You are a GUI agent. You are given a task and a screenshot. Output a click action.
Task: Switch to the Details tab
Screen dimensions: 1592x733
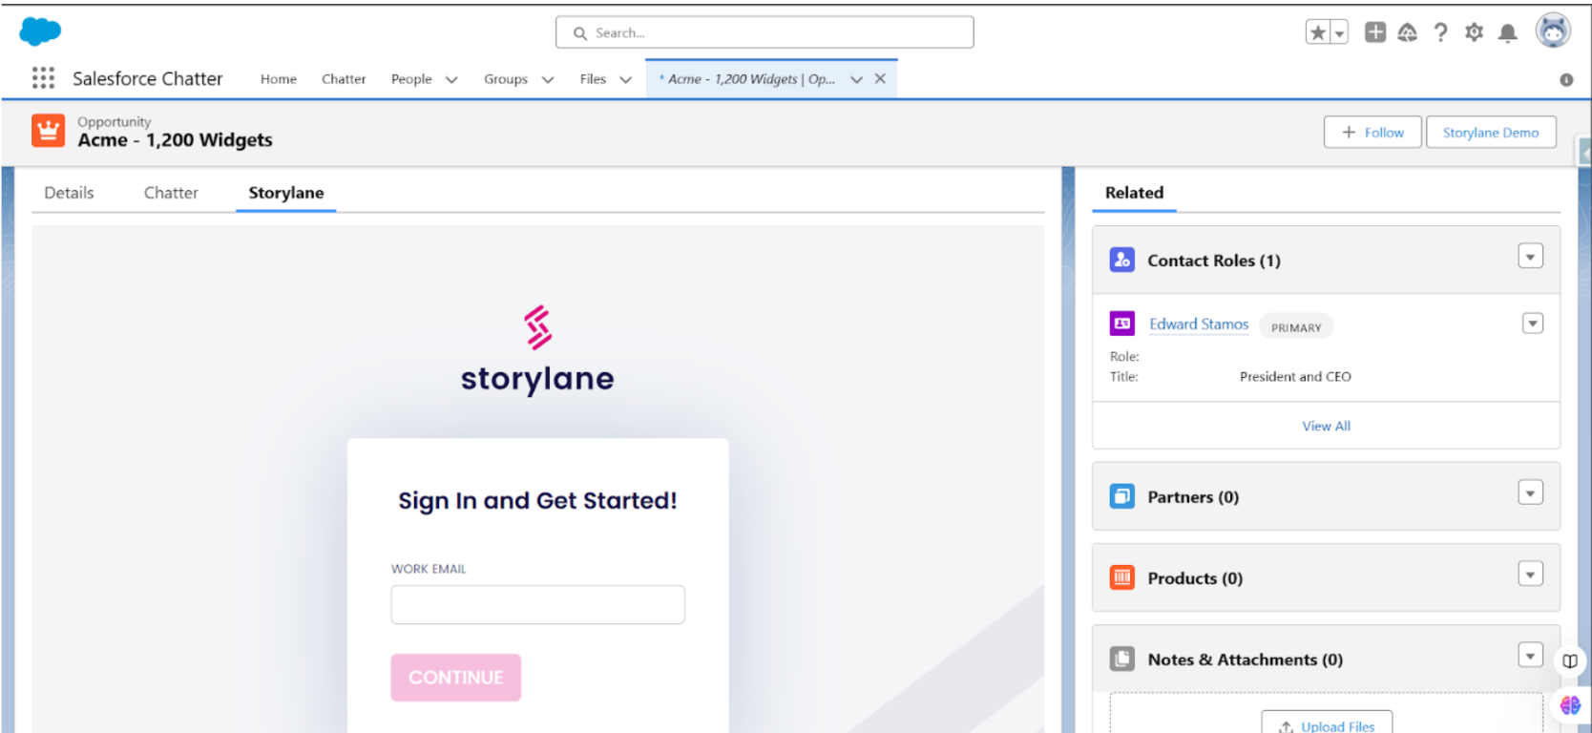[x=69, y=193]
